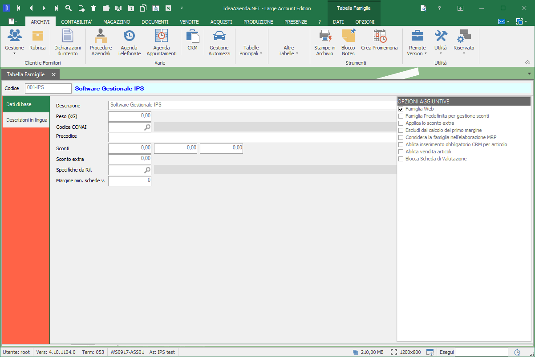
Task: Select Dati di base side tab
Action: 26,104
